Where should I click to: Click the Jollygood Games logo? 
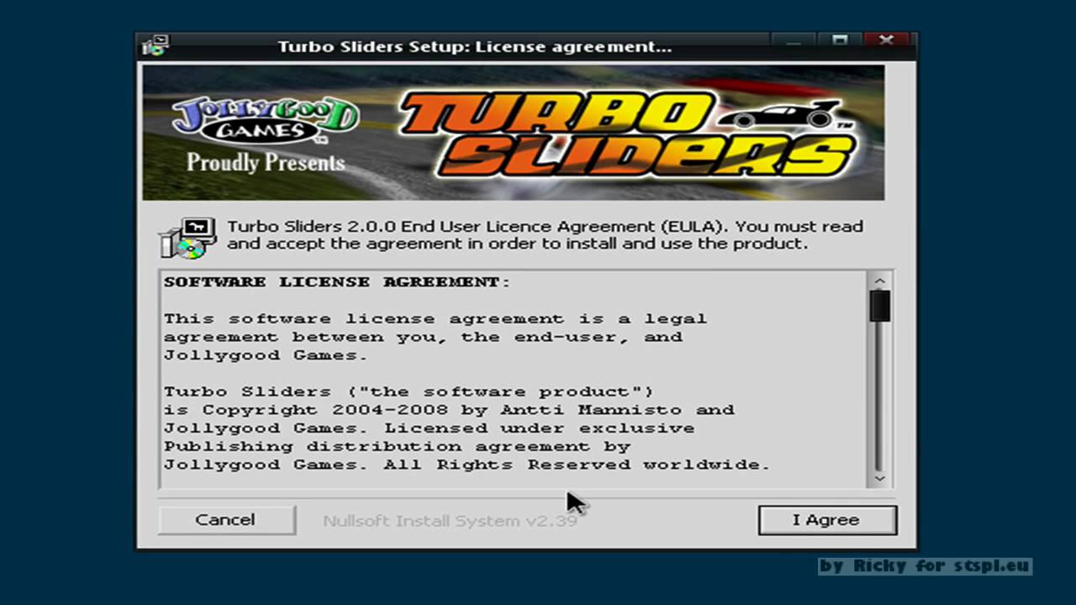coord(266,119)
